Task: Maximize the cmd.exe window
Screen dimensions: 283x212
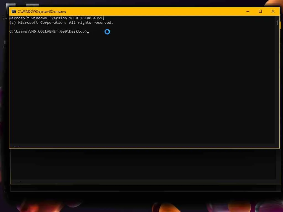Action: 260,11
